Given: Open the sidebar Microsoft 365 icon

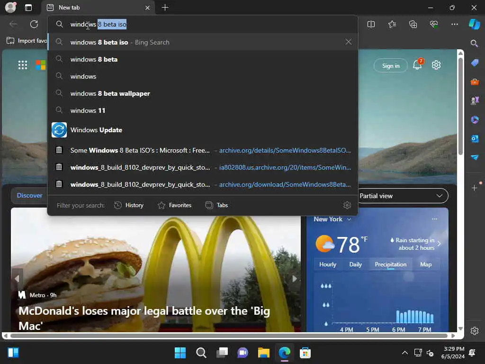Looking at the screenshot, I should pyautogui.click(x=475, y=120).
